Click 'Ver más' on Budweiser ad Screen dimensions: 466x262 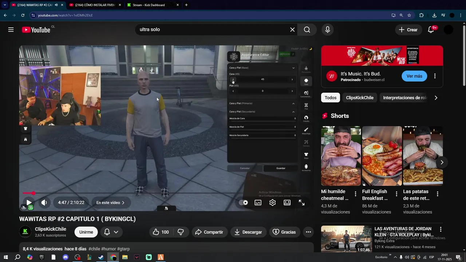click(x=414, y=76)
